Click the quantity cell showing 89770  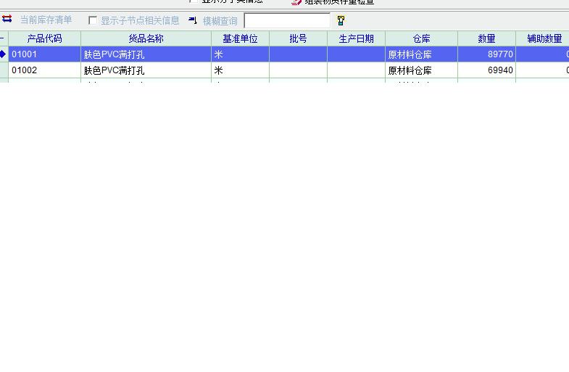pos(486,54)
